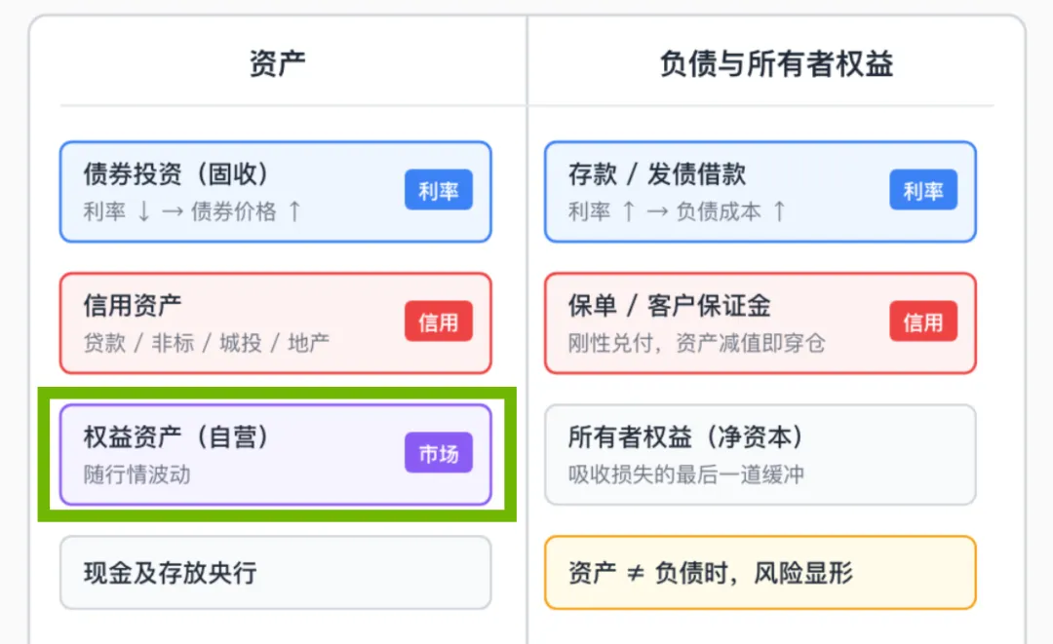Image resolution: width=1053 pixels, height=644 pixels.
Task: Select the 现金及存放央行 card
Action: (275, 572)
